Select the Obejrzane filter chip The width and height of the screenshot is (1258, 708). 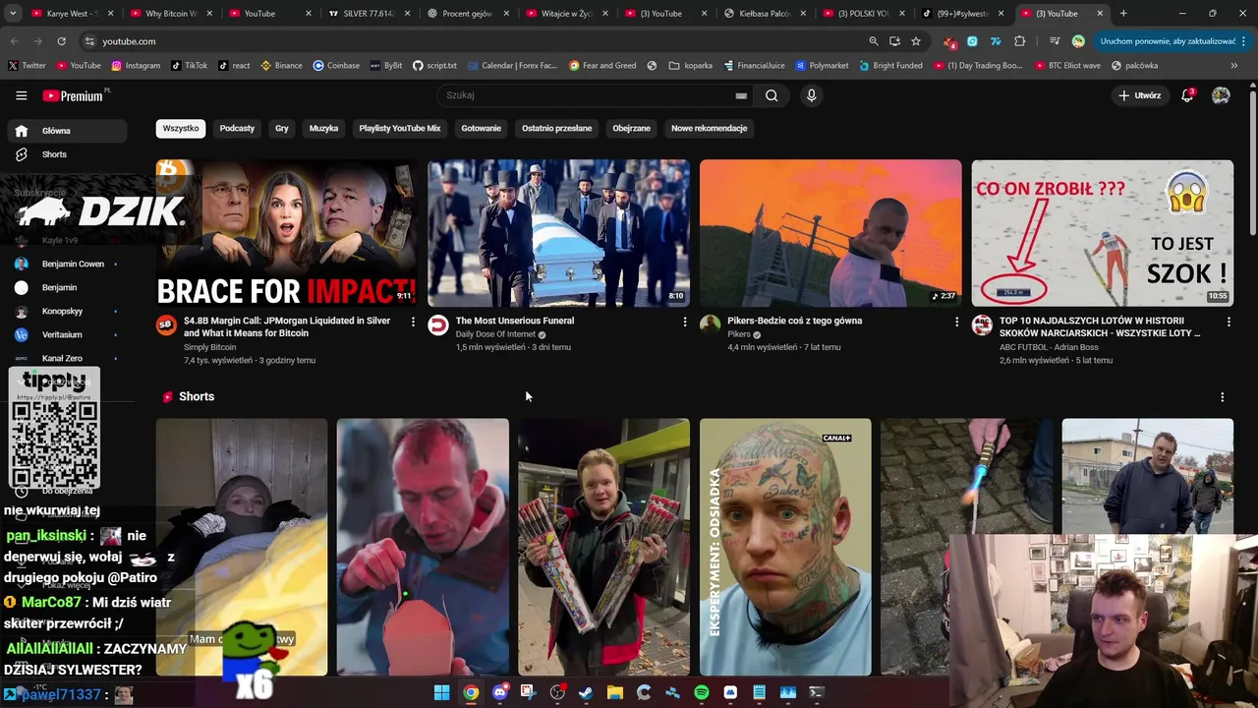coord(631,128)
